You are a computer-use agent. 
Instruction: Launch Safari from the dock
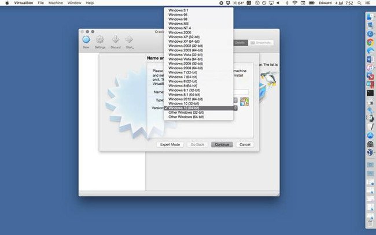click(x=370, y=33)
